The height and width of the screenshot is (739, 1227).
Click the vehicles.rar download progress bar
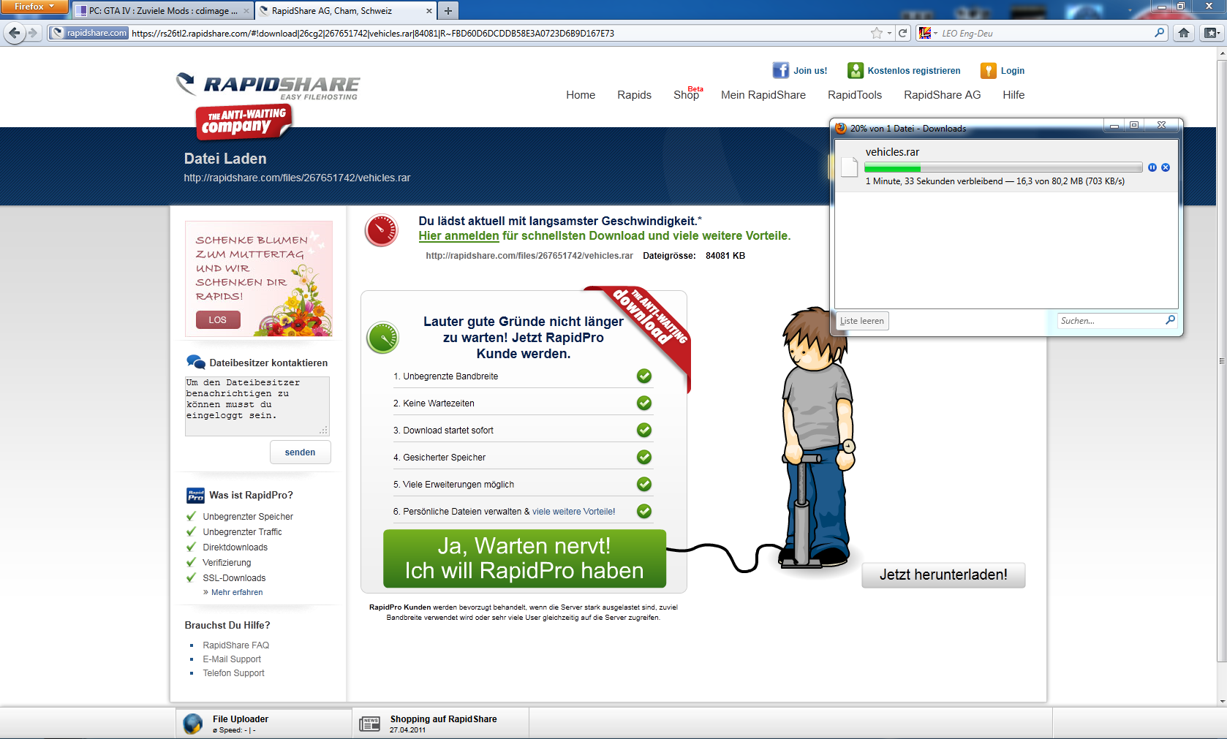coord(1003,168)
